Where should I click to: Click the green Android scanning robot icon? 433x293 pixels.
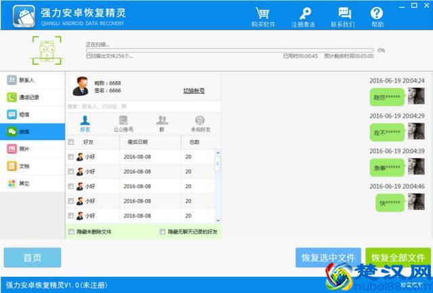point(47,51)
